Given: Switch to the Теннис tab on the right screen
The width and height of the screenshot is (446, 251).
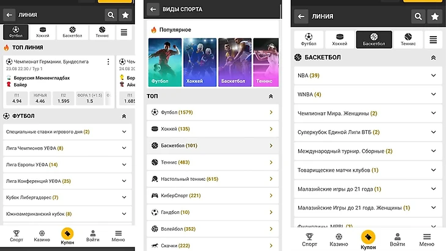Looking at the screenshot, I should [408, 40].
